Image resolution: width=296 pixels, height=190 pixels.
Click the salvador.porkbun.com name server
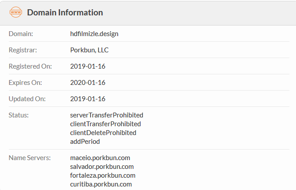point(102,167)
